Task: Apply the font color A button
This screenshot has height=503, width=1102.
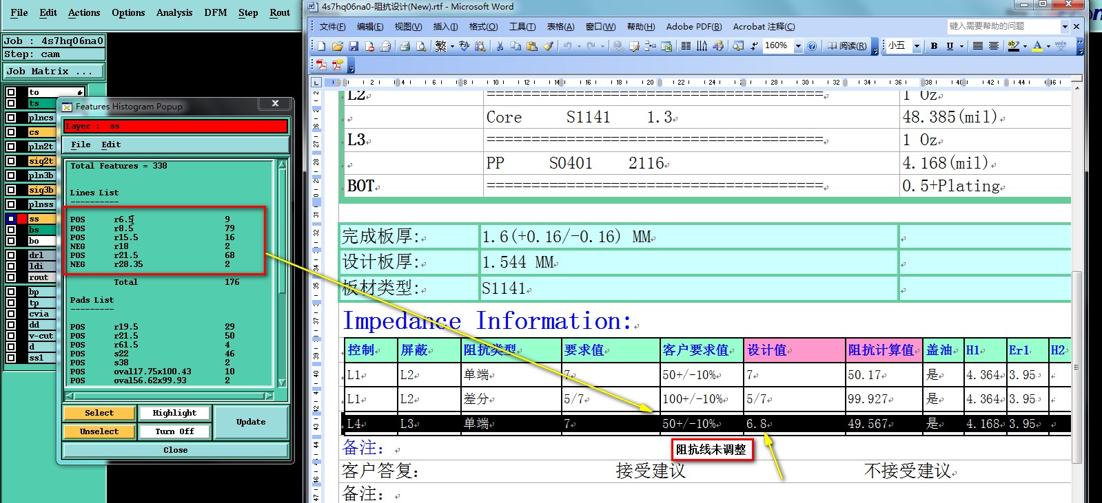Action: click(1037, 46)
